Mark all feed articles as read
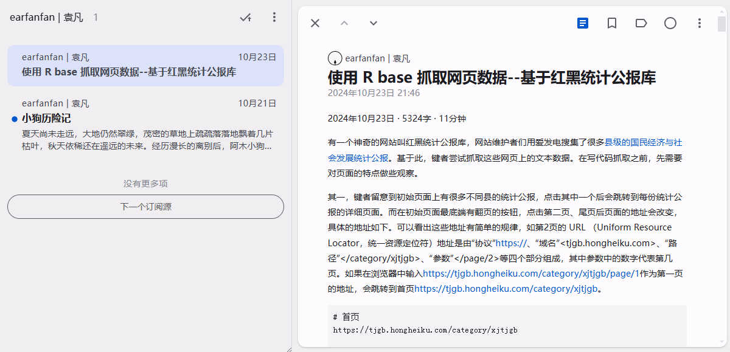This screenshot has width=730, height=352. [246, 17]
